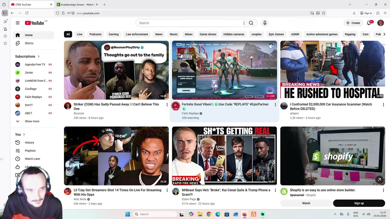Open Shorts in sidebar

[x=34, y=43]
